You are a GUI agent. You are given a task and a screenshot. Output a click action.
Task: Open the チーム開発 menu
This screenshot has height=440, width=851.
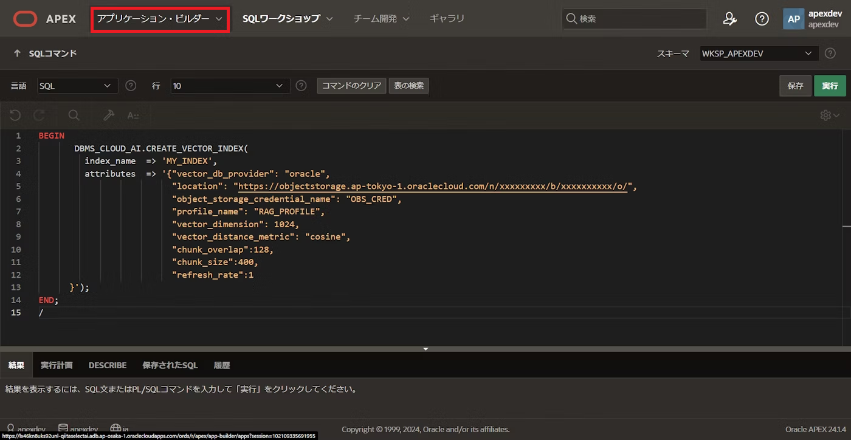pyautogui.click(x=381, y=19)
